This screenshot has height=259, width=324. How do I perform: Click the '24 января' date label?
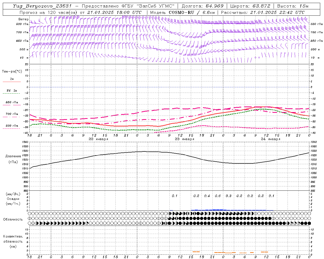pyautogui.click(x=271, y=139)
